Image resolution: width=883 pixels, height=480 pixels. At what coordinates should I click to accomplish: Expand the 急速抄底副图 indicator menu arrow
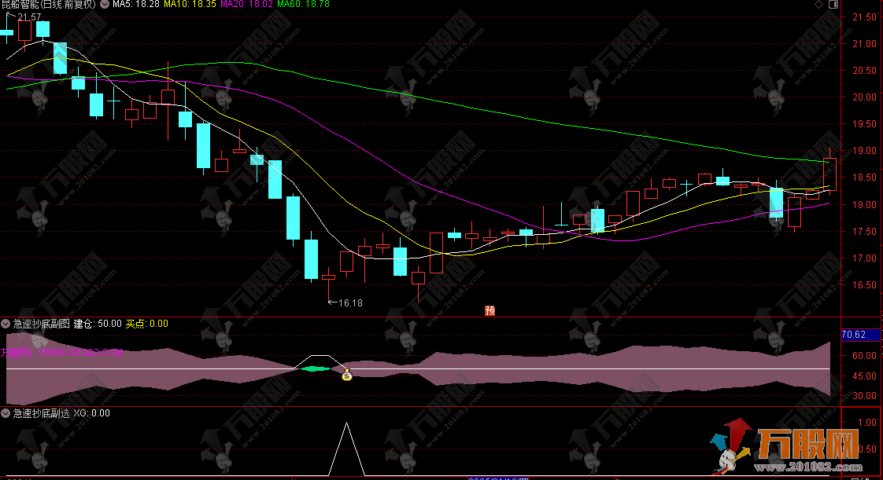coord(6,324)
